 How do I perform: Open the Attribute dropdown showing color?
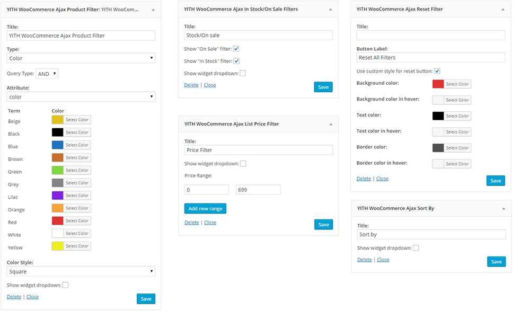(81, 96)
